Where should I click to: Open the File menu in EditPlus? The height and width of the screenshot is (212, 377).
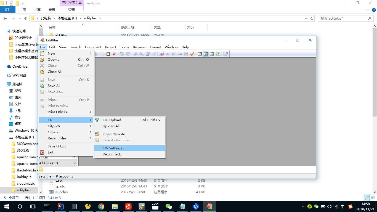point(43,47)
